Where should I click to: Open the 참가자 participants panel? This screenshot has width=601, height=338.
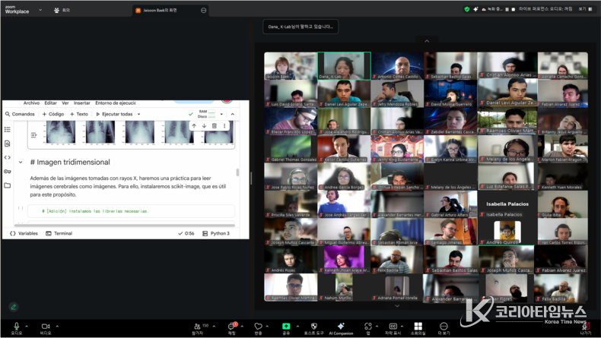pyautogui.click(x=198, y=327)
